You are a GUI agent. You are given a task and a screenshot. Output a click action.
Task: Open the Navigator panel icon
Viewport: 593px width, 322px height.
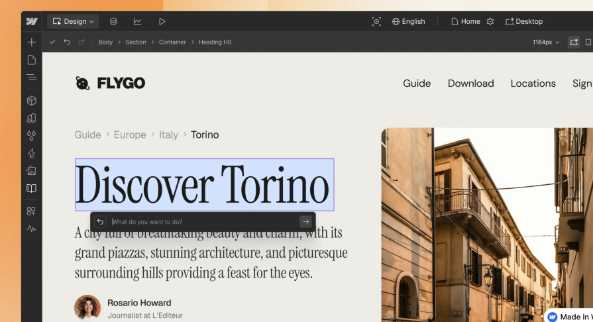pos(32,78)
